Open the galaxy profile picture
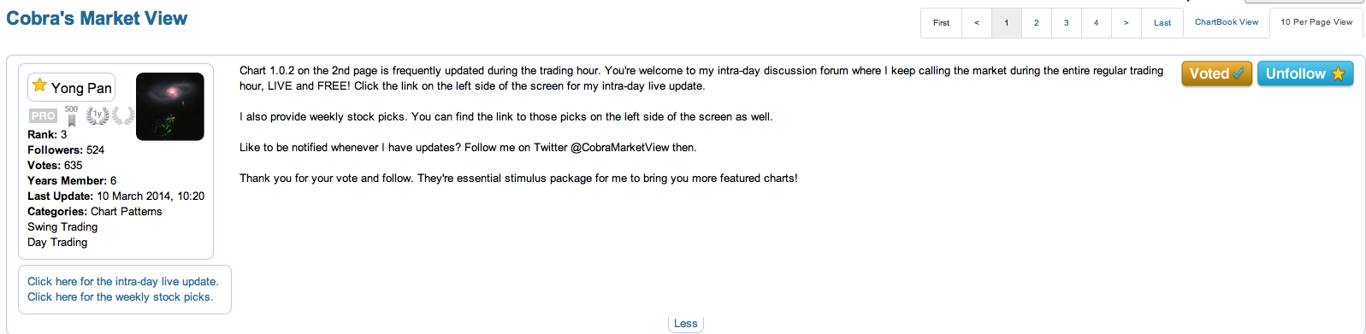The height and width of the screenshot is (334, 1366). [170, 107]
